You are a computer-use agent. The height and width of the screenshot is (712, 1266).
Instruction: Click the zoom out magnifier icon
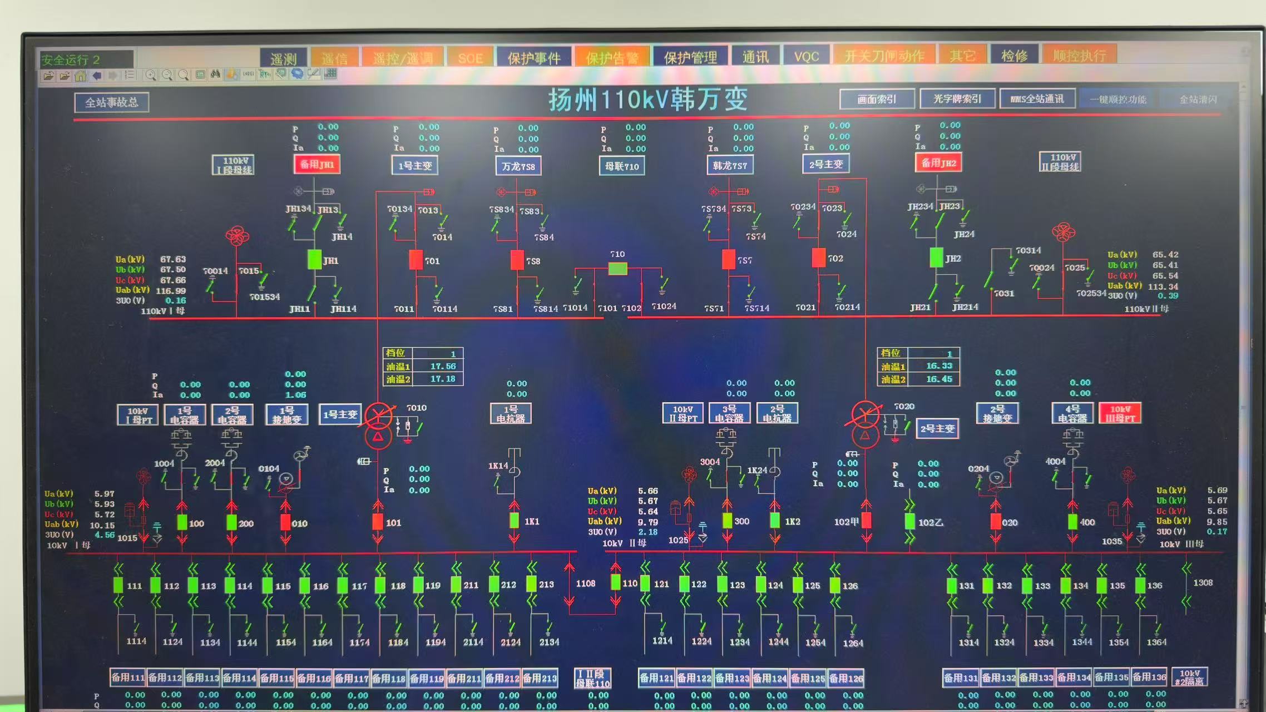tap(167, 75)
